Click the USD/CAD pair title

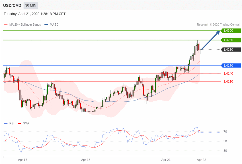pyautogui.click(x=12, y=5)
